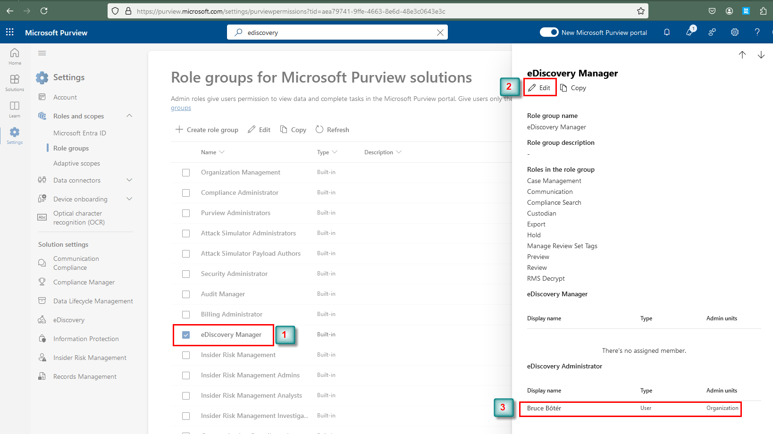This screenshot has height=434, width=773.
Task: Open the what's new lightbulb icon
Action: [x=690, y=32]
